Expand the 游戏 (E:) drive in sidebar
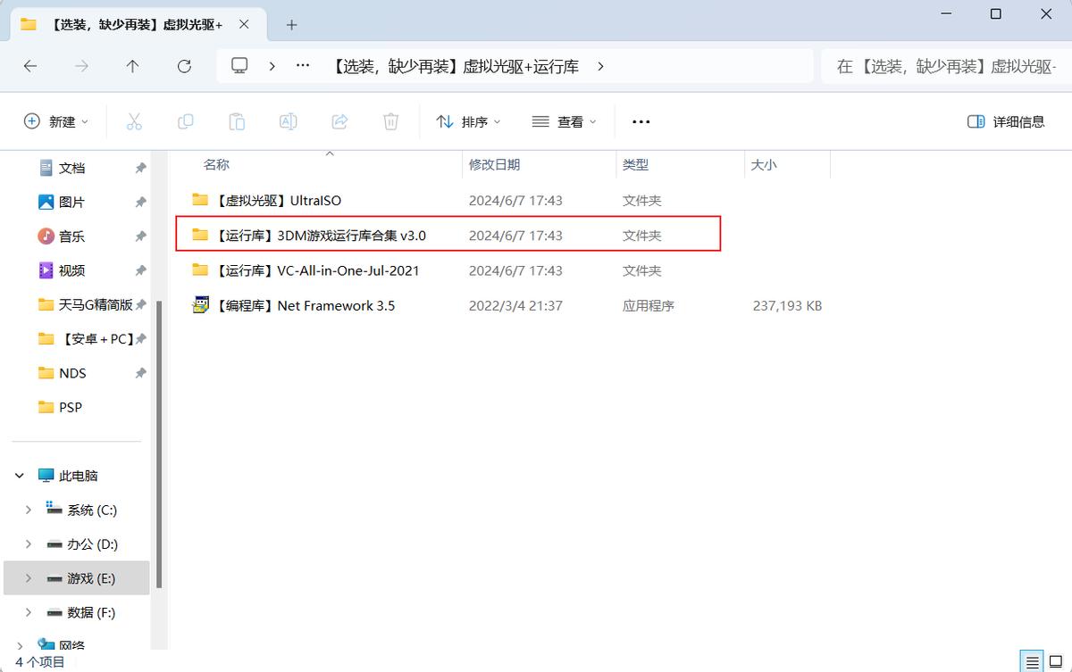The width and height of the screenshot is (1072, 672). pos(28,577)
